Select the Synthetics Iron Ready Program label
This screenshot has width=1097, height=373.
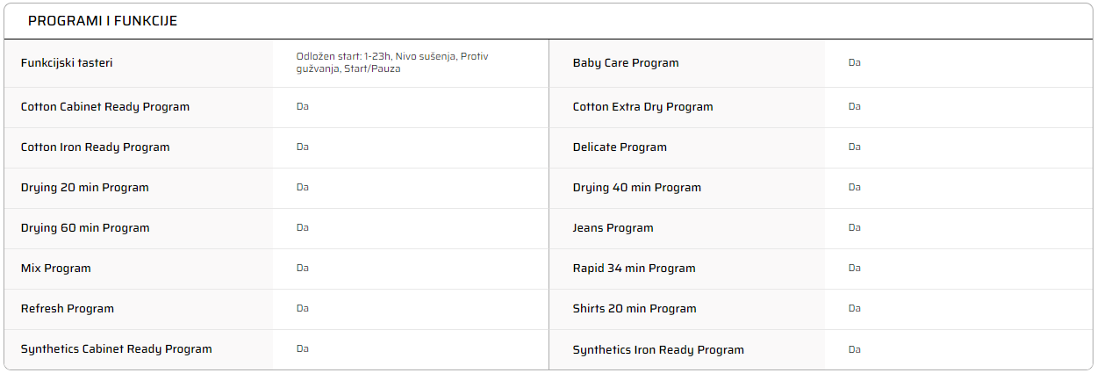(658, 350)
